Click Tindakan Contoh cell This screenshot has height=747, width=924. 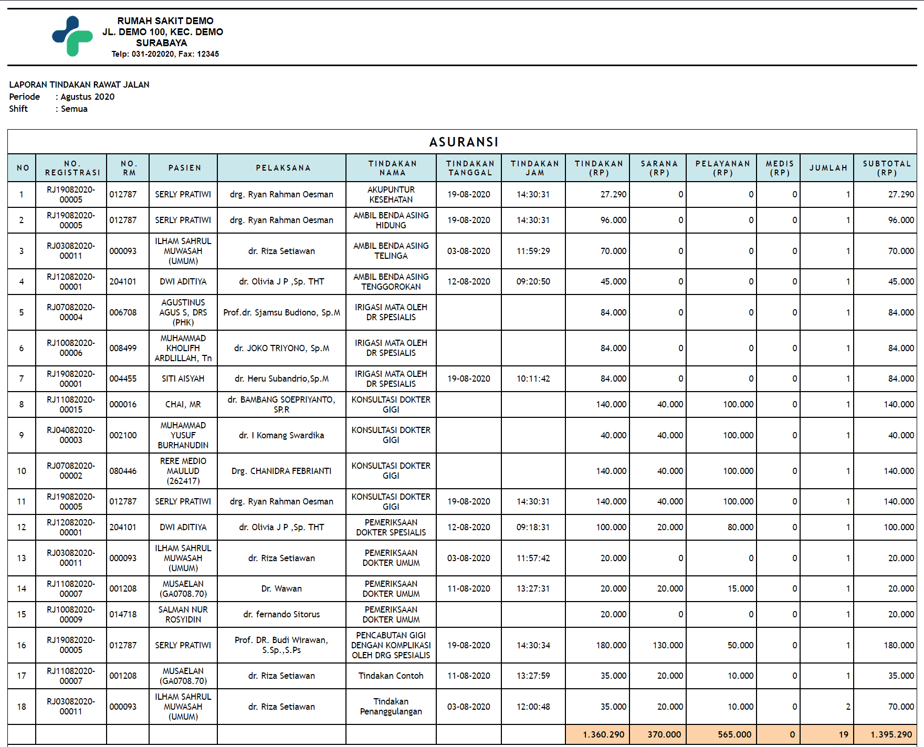(x=391, y=676)
